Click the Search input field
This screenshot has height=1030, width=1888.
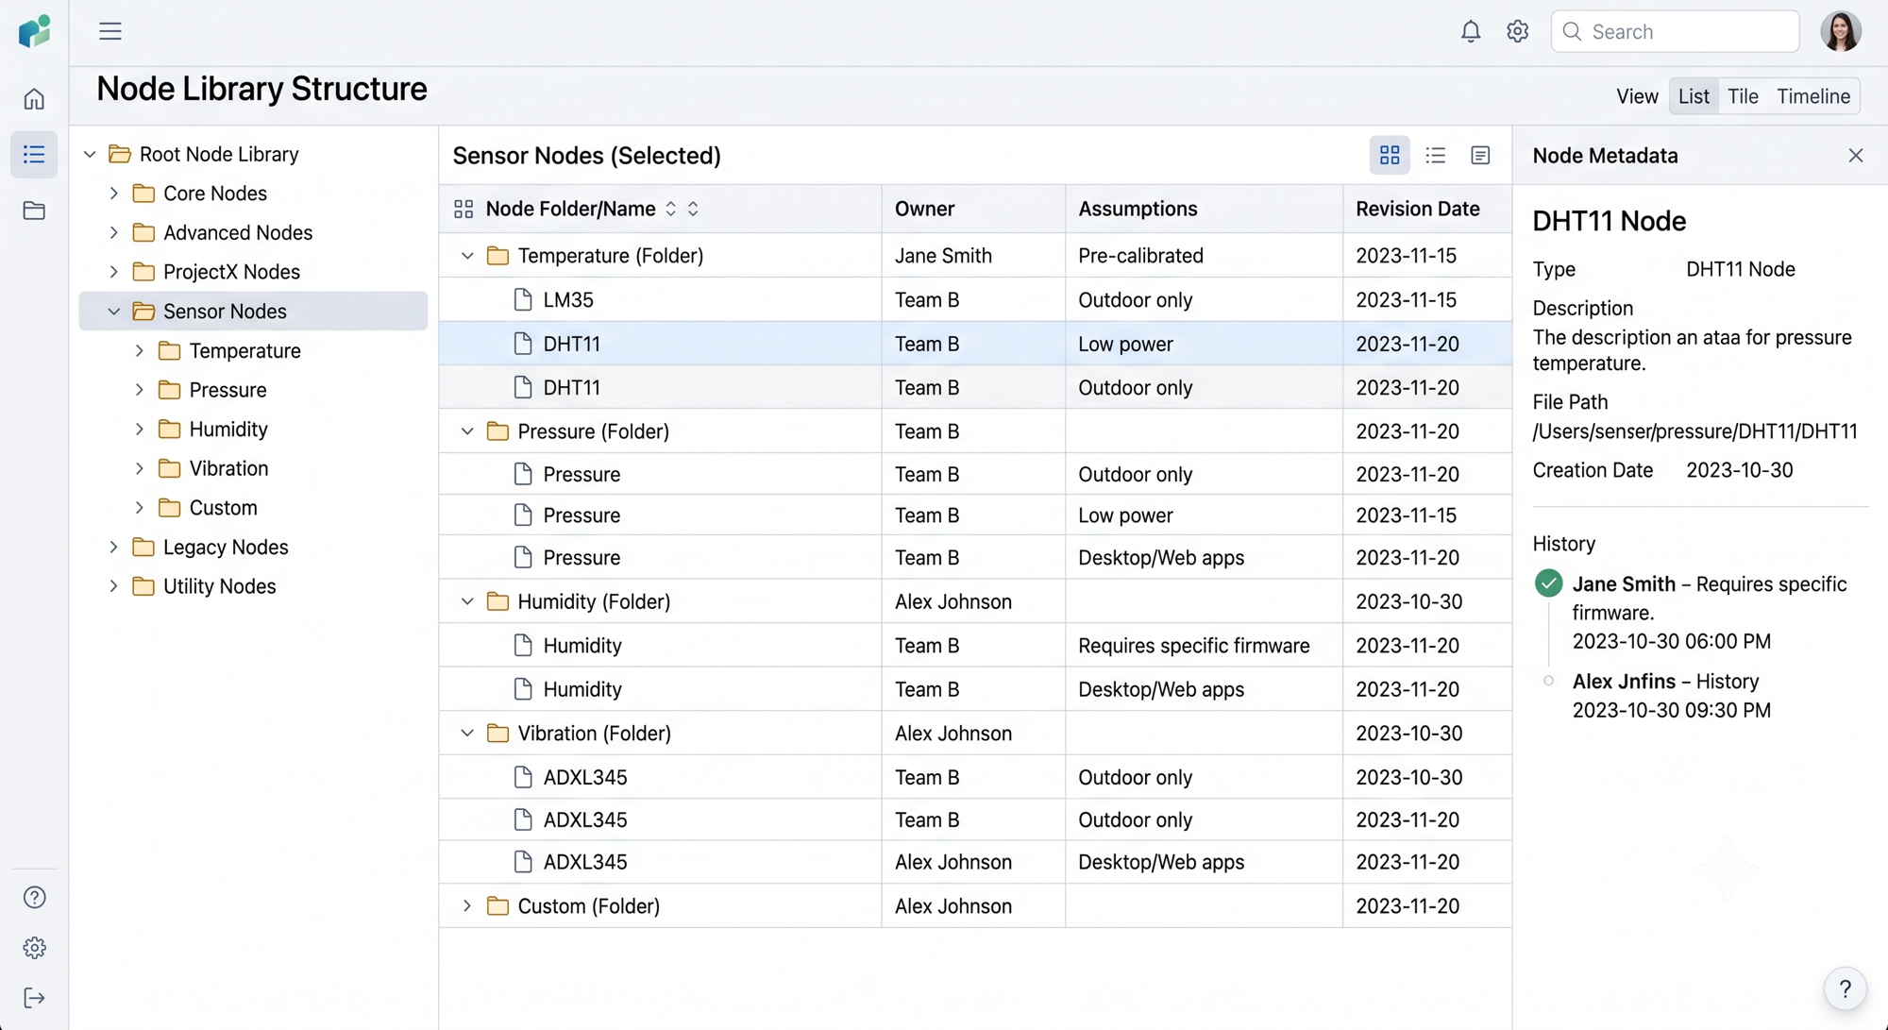[x=1675, y=31]
